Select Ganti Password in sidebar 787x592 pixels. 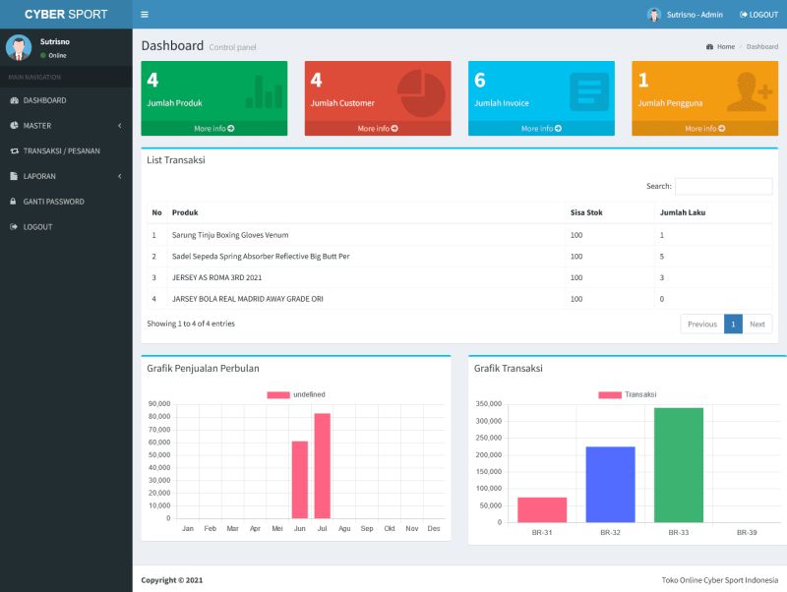tap(66, 202)
